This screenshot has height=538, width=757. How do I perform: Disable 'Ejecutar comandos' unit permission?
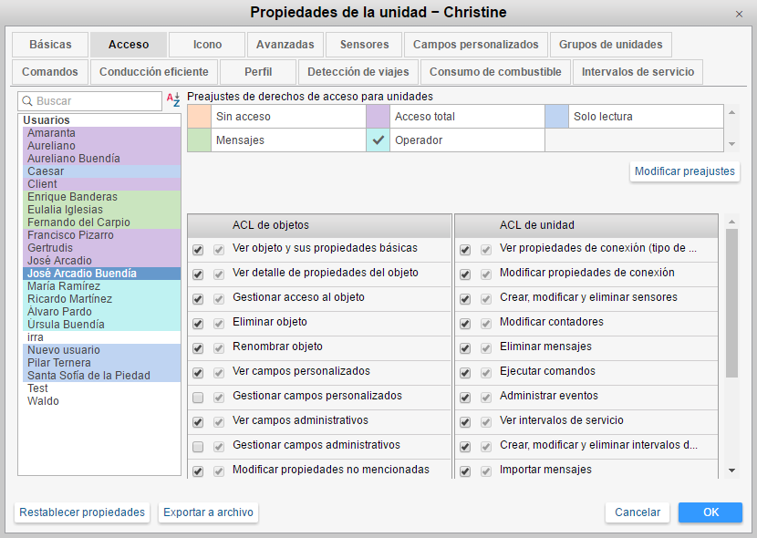pos(465,372)
